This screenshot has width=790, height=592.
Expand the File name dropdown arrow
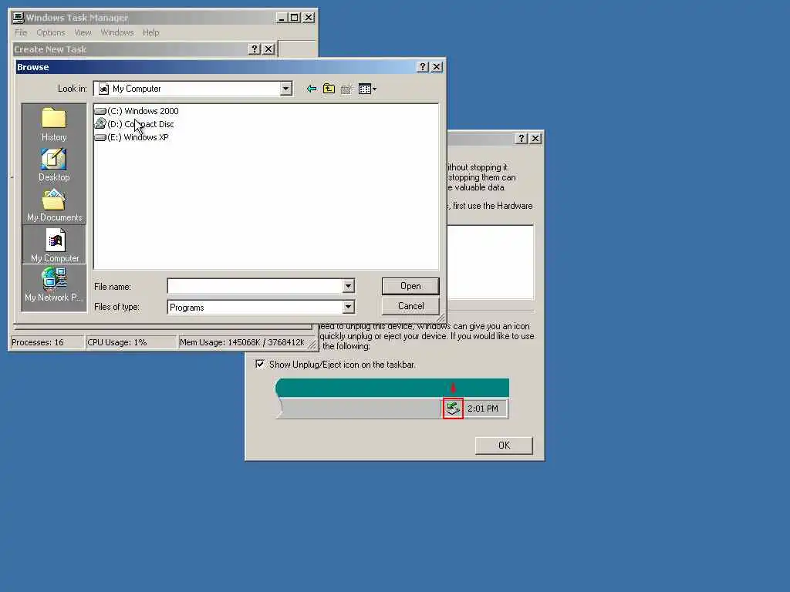pos(348,287)
